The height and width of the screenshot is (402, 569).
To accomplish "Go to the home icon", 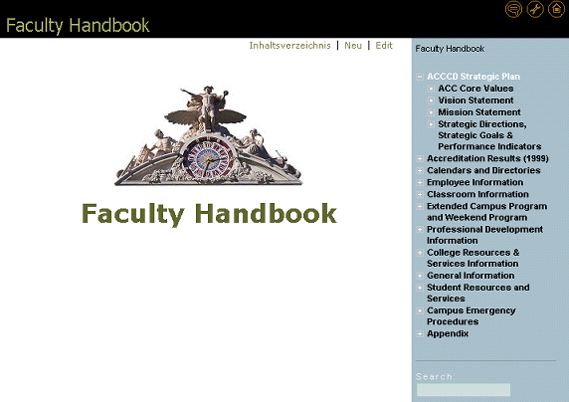I will [556, 9].
